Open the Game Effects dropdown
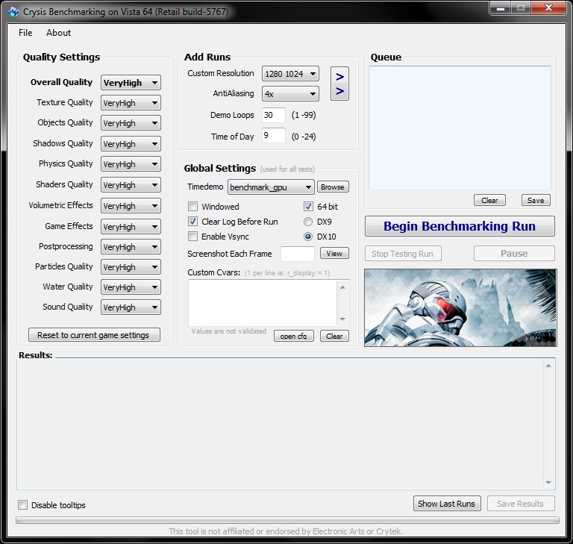 (131, 227)
